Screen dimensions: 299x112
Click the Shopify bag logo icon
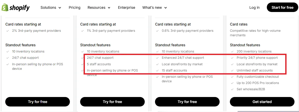pos(5,7)
